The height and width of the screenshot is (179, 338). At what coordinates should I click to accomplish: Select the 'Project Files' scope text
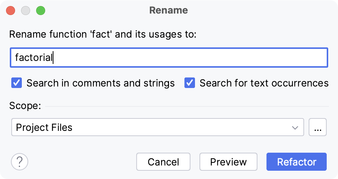[x=44, y=127]
